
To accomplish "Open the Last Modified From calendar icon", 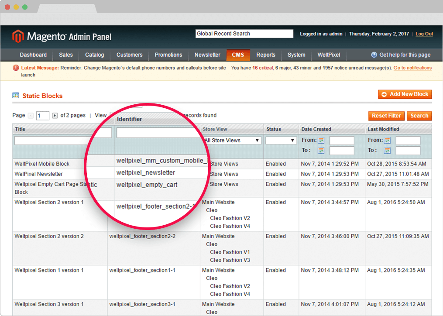I will 387,140.
